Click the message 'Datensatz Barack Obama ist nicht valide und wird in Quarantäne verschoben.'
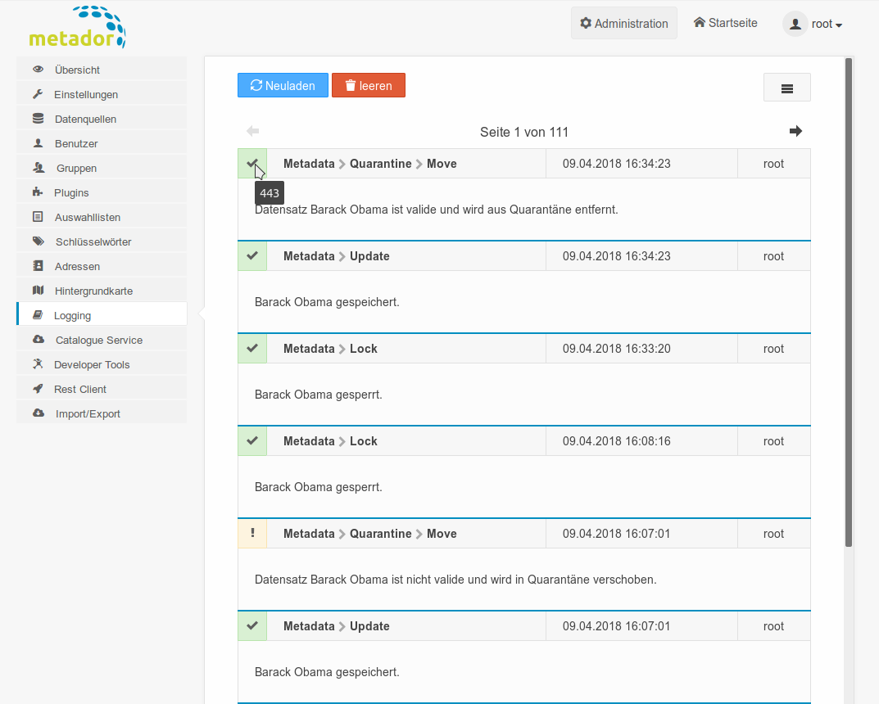 (455, 579)
